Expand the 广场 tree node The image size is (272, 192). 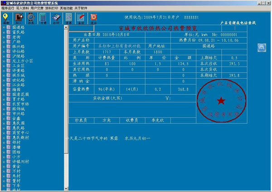[4, 42]
